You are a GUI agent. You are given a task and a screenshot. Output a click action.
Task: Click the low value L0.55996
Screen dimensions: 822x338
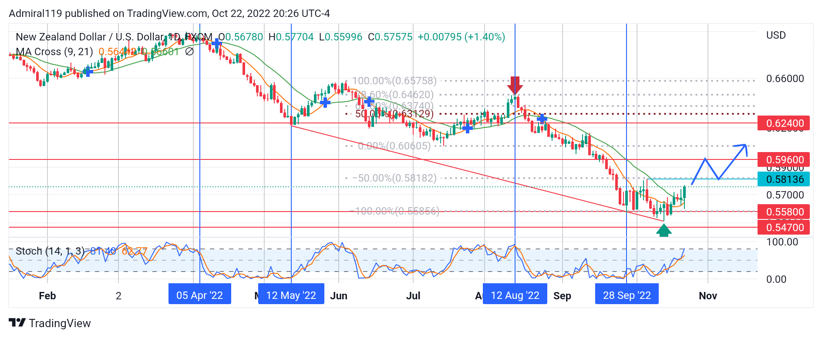click(340, 37)
